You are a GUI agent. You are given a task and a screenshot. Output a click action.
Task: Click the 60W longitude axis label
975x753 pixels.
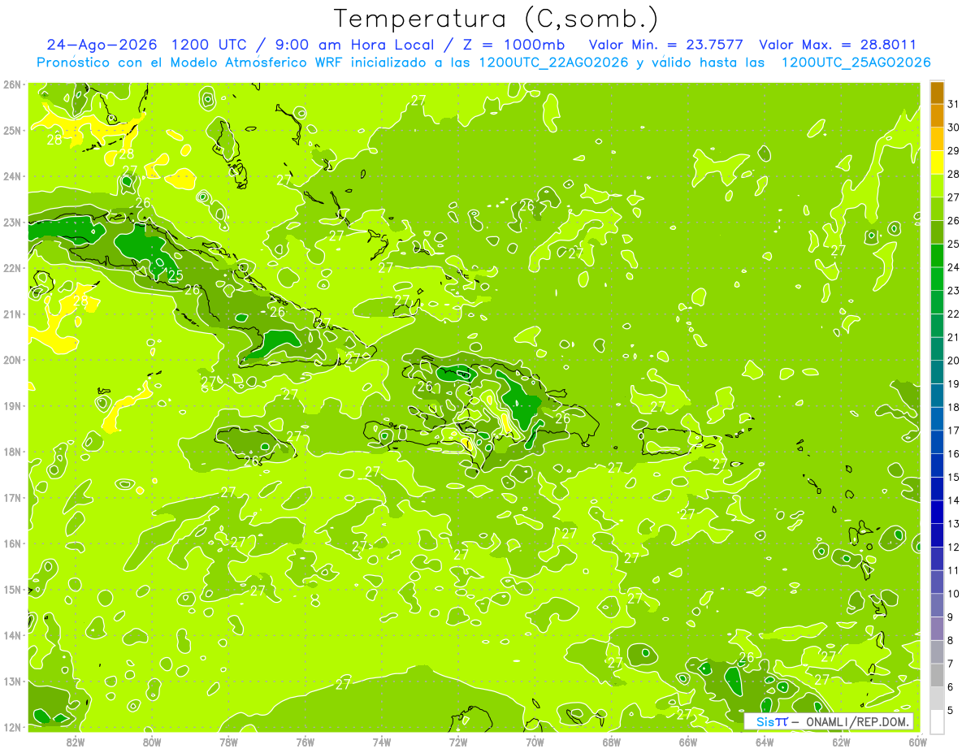click(x=917, y=742)
